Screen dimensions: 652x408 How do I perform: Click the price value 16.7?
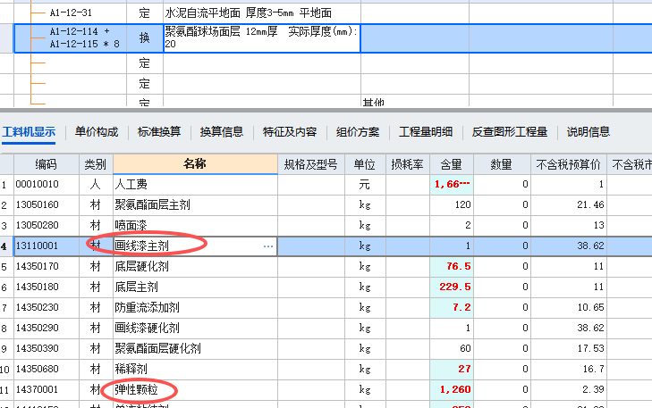click(593, 369)
